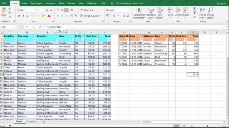Click the accounting number format icon
This screenshot has width=229, height=128.
(x=108, y=16)
